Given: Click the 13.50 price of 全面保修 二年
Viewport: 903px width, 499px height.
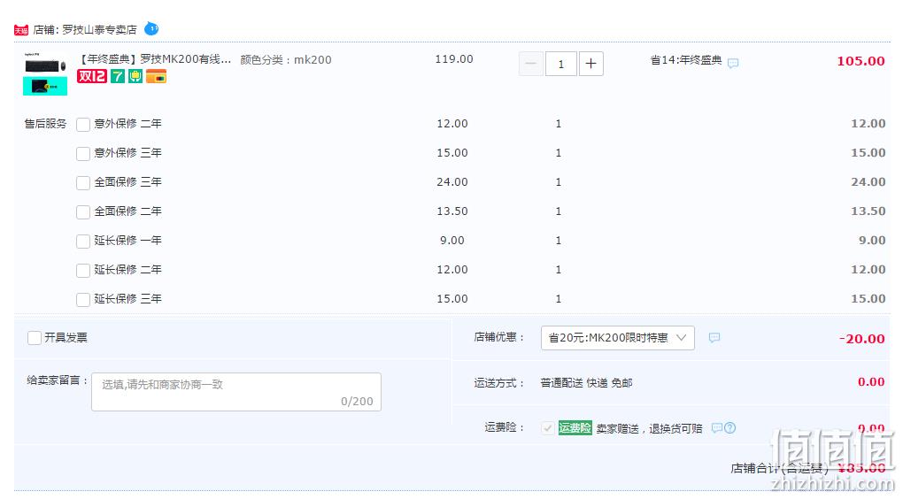Looking at the screenshot, I should point(452,211).
